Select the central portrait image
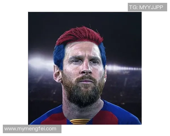This screenshot has height=136, width=170. click(x=85, y=68)
